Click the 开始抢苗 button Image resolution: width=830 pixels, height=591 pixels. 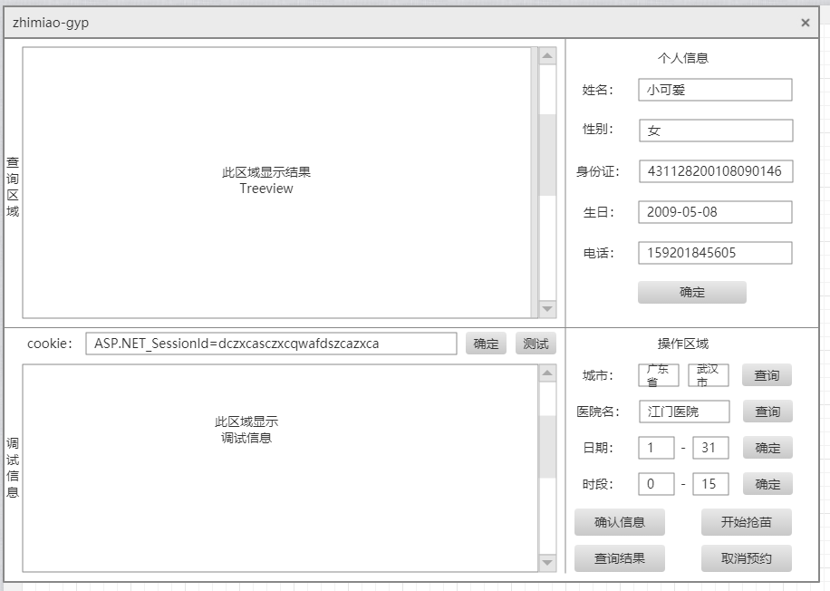(745, 522)
